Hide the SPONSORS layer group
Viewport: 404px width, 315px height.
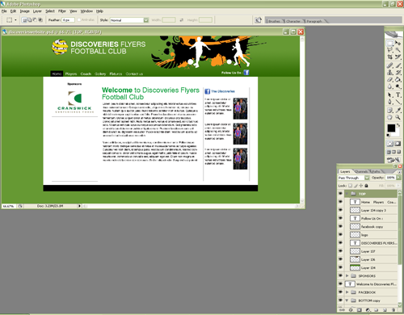click(340, 275)
